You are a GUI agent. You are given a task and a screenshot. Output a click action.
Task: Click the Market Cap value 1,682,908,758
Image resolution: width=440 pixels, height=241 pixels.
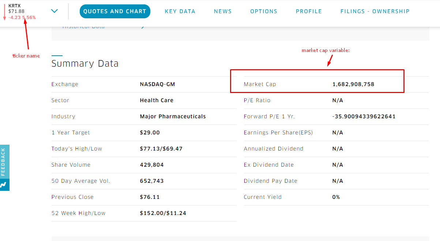pyautogui.click(x=353, y=84)
